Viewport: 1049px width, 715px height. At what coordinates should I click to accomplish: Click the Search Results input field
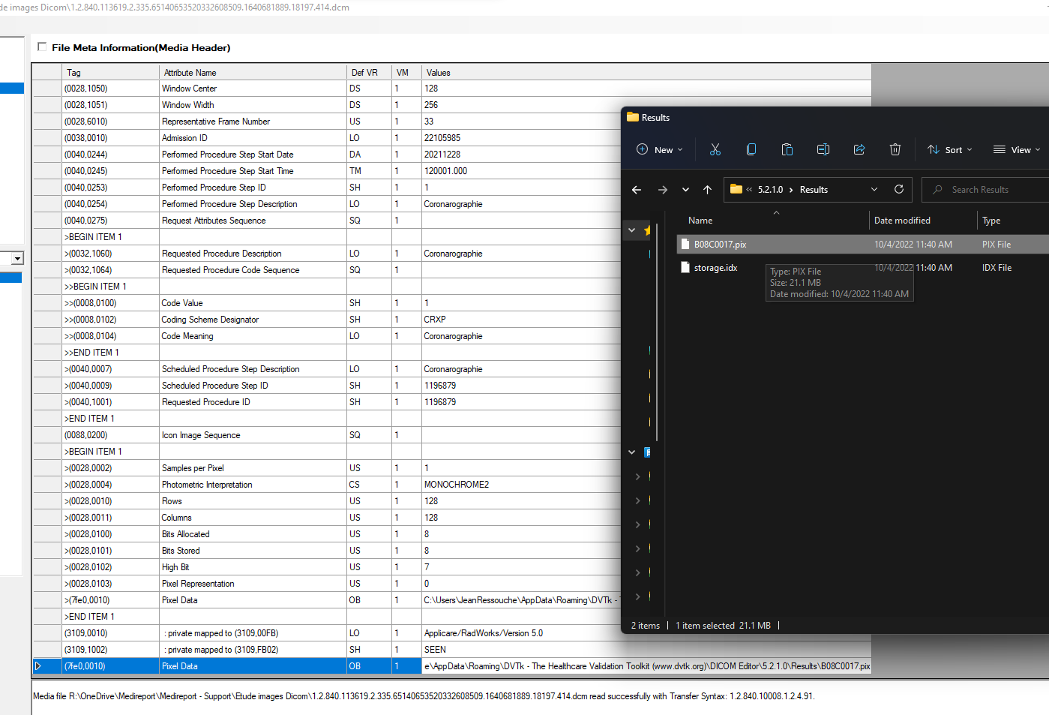985,190
